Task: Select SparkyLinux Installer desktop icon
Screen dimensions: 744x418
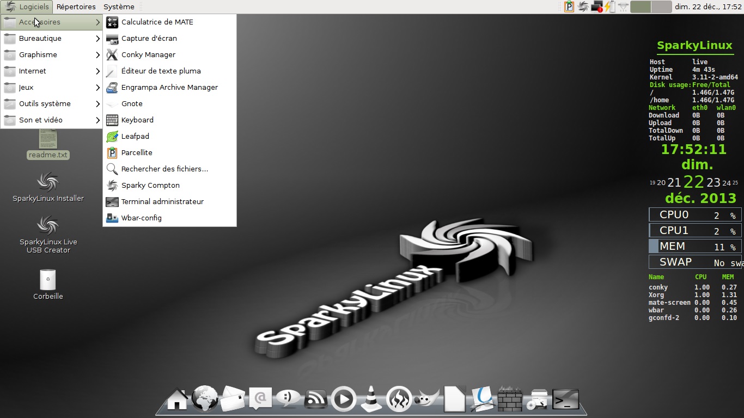Action: click(48, 187)
